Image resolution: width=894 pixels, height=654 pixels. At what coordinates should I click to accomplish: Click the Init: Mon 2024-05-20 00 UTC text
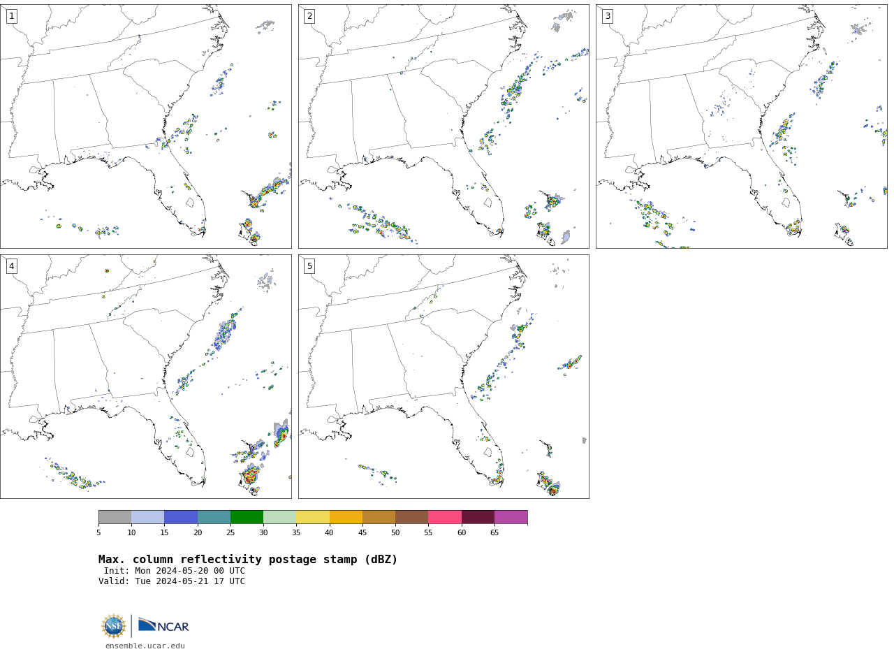(x=175, y=571)
